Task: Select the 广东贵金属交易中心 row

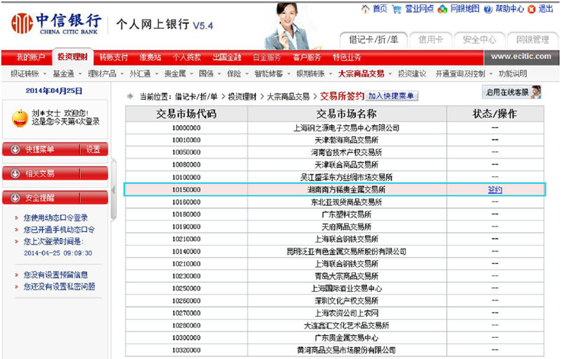Action: click(334, 337)
